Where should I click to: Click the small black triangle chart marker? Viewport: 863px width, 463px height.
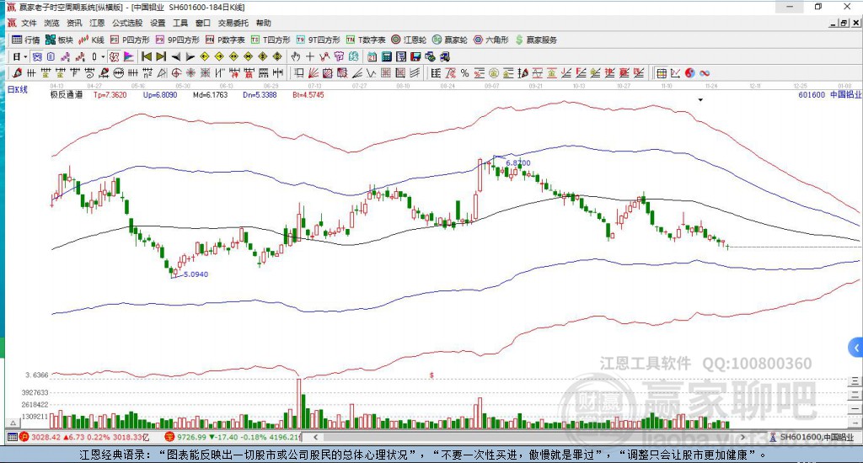point(700,100)
